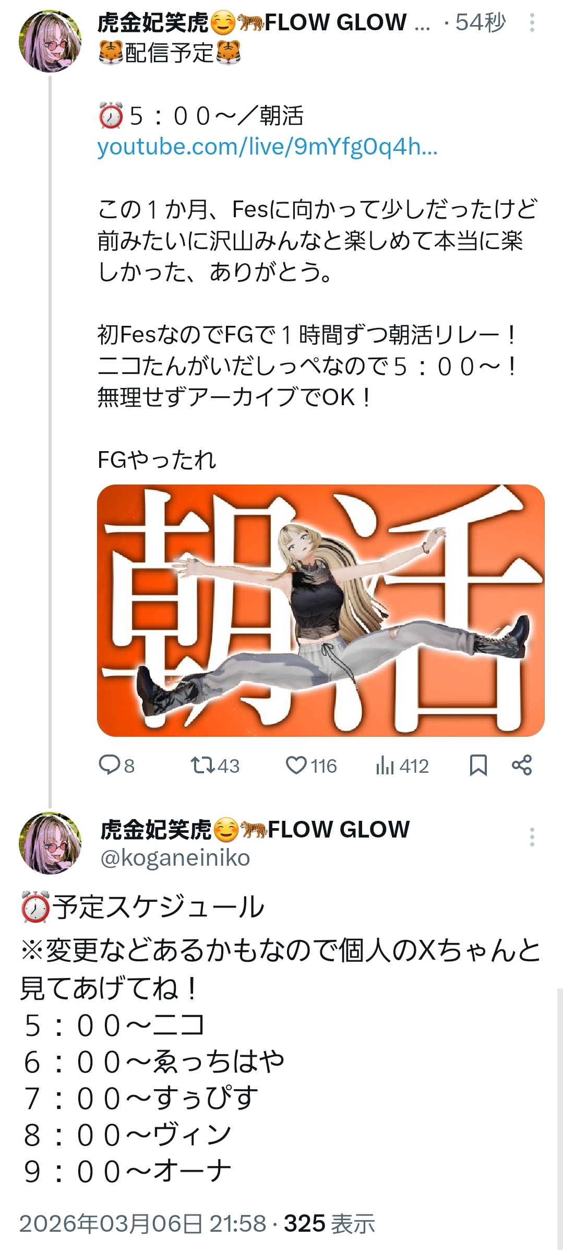563x1250 pixels.
Task: Tap the top tweet's profile avatar
Action: point(50,41)
